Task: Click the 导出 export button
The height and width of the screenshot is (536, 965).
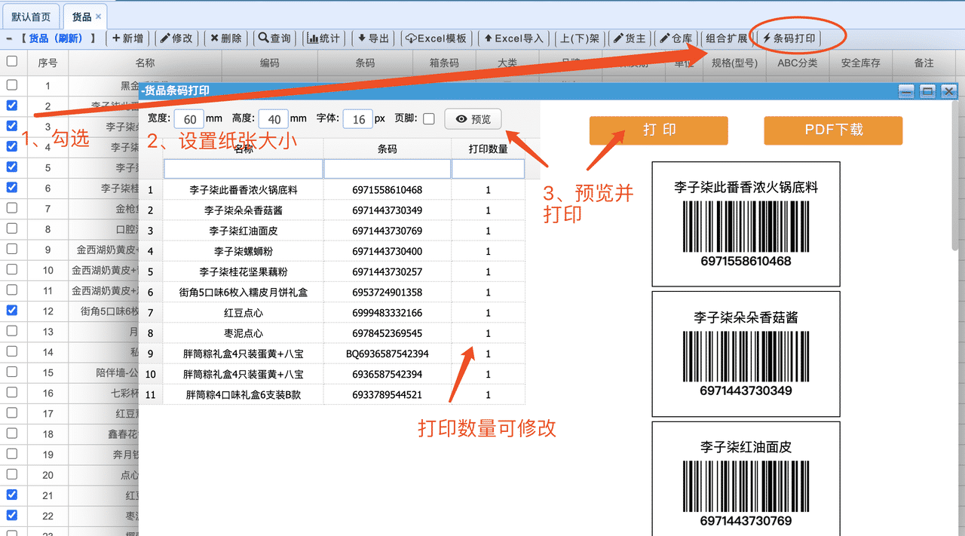Action: pos(374,38)
